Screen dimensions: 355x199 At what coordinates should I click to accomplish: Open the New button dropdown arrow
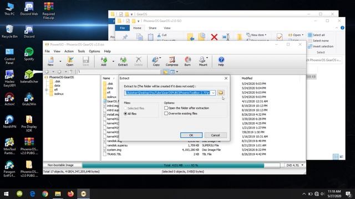[60, 61]
